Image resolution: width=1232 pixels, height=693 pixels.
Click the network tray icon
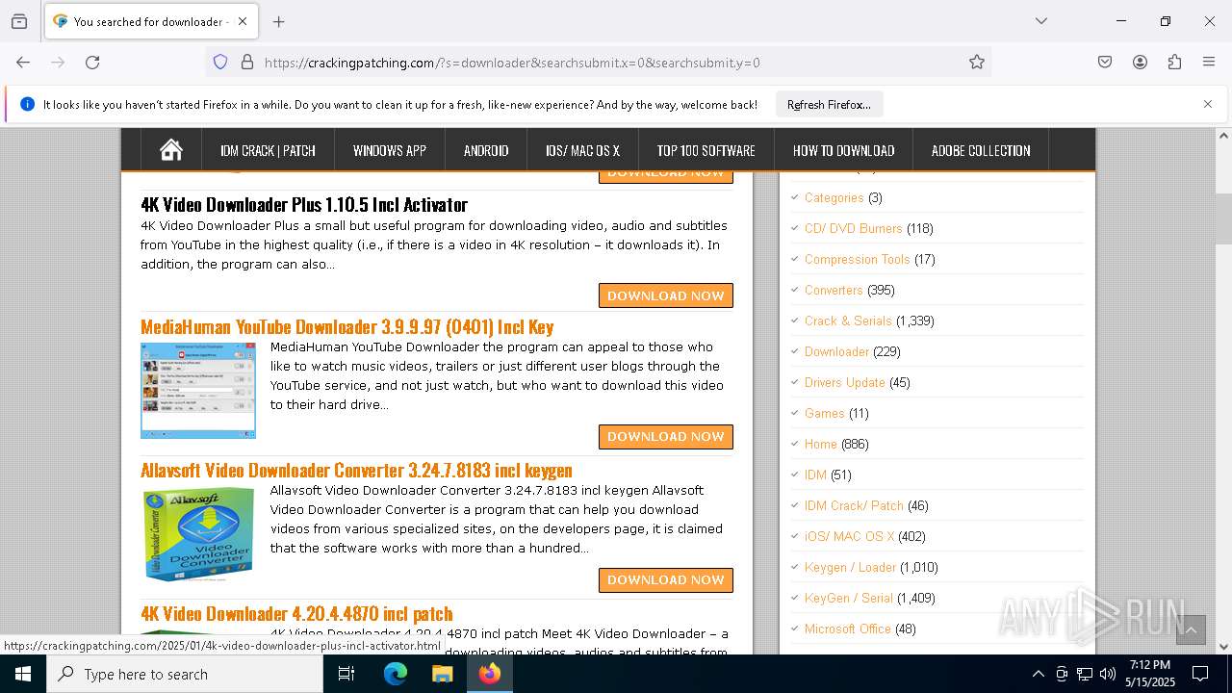click(1085, 674)
